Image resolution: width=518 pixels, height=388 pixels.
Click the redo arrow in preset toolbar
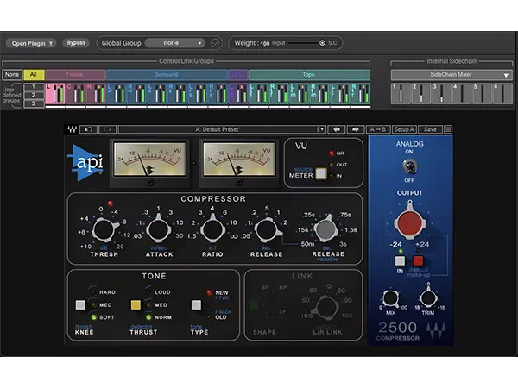pyautogui.click(x=107, y=129)
